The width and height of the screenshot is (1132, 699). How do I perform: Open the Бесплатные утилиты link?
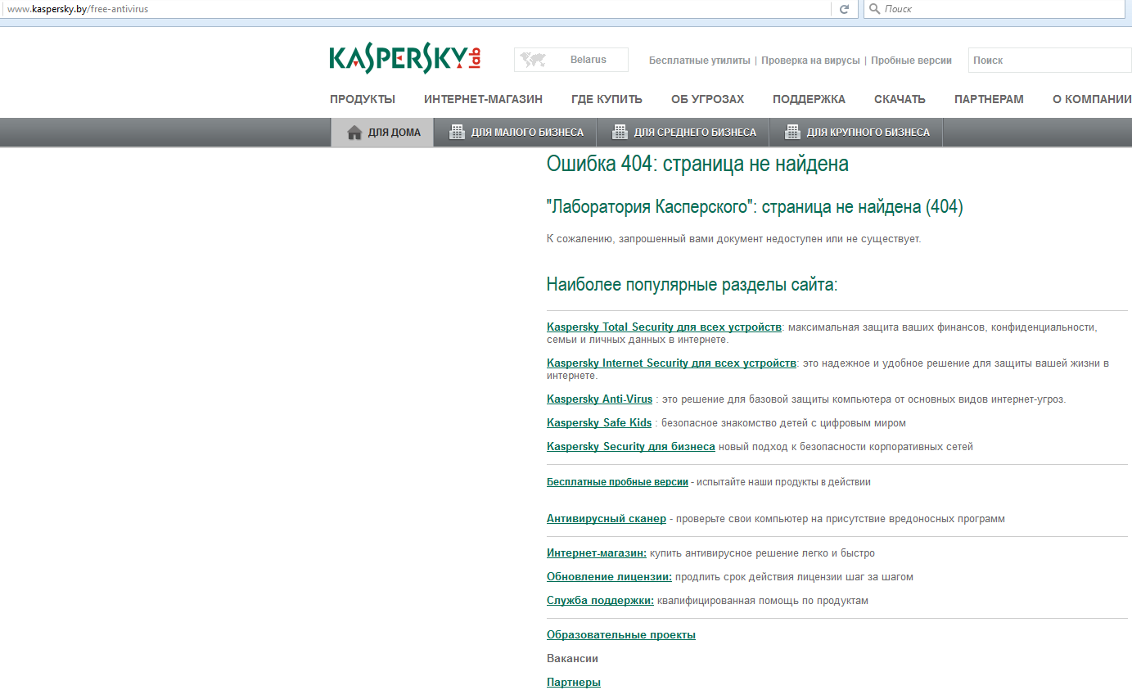(x=700, y=61)
